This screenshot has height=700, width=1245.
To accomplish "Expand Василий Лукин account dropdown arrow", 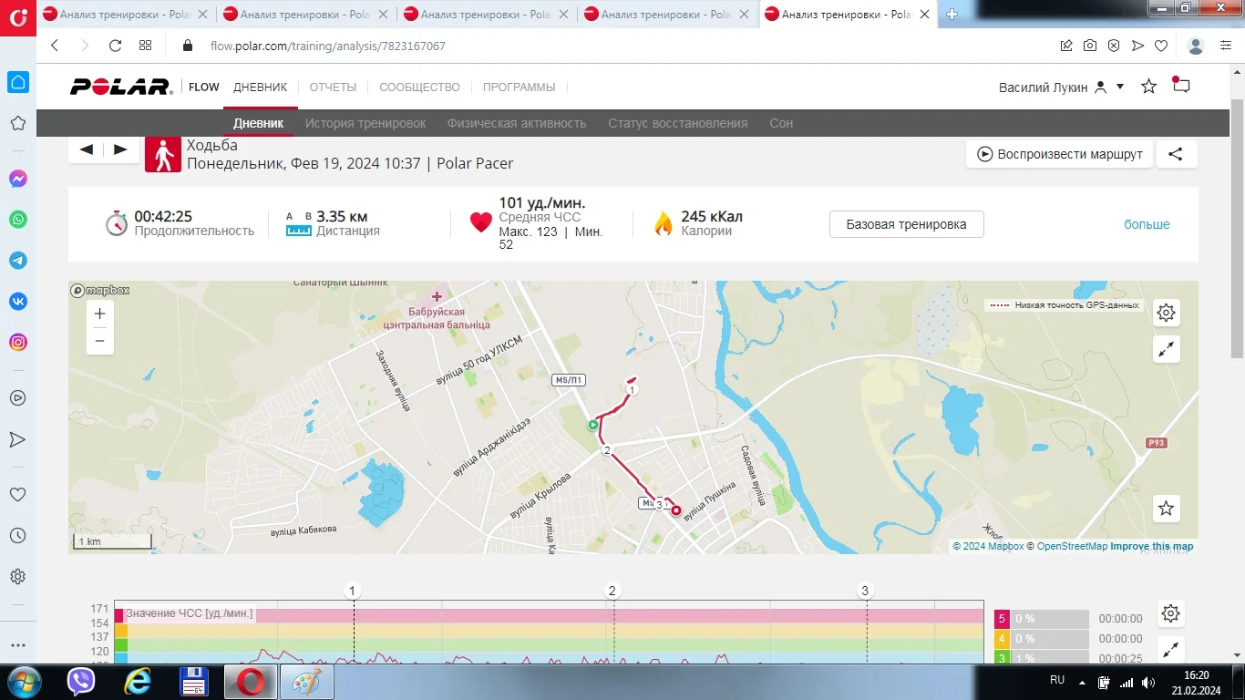I will (x=1120, y=87).
